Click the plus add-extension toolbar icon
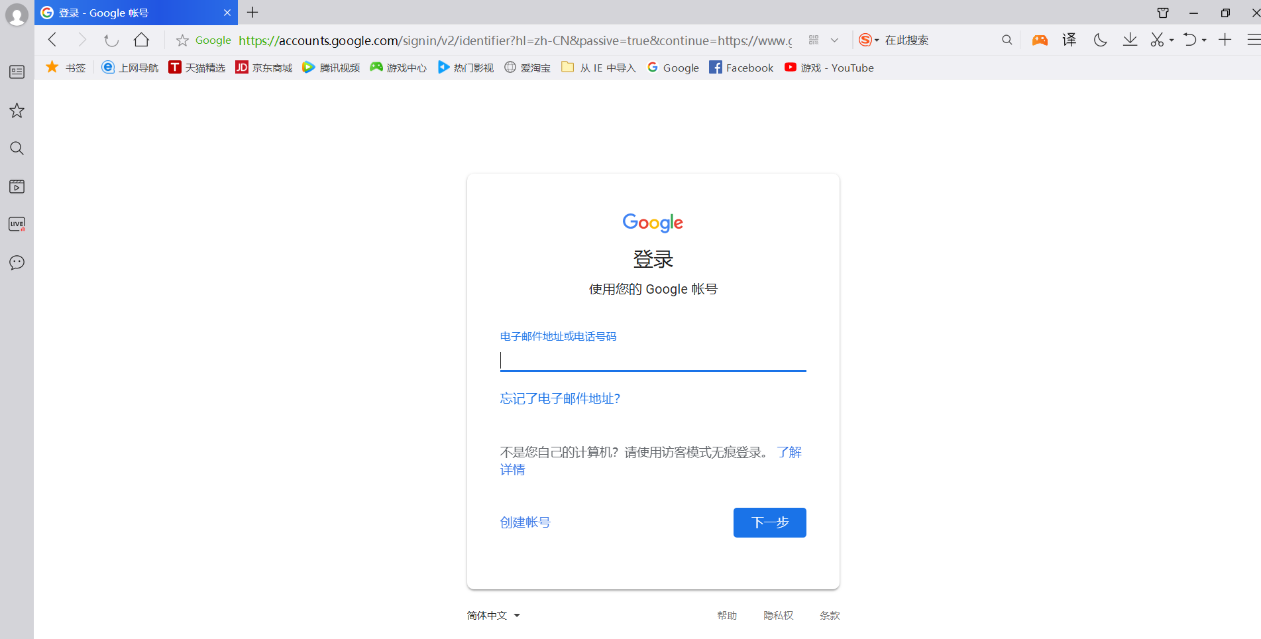This screenshot has height=639, width=1261. click(1225, 40)
